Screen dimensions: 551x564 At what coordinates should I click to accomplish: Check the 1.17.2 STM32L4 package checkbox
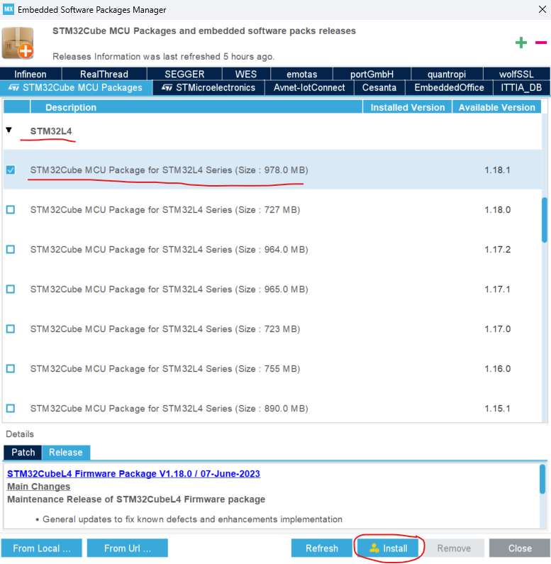pos(11,249)
